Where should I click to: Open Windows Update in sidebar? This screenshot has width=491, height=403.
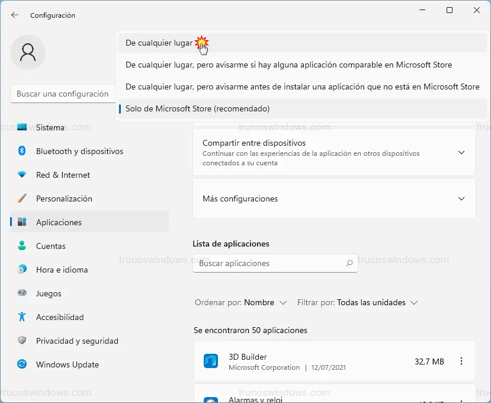pyautogui.click(x=67, y=364)
